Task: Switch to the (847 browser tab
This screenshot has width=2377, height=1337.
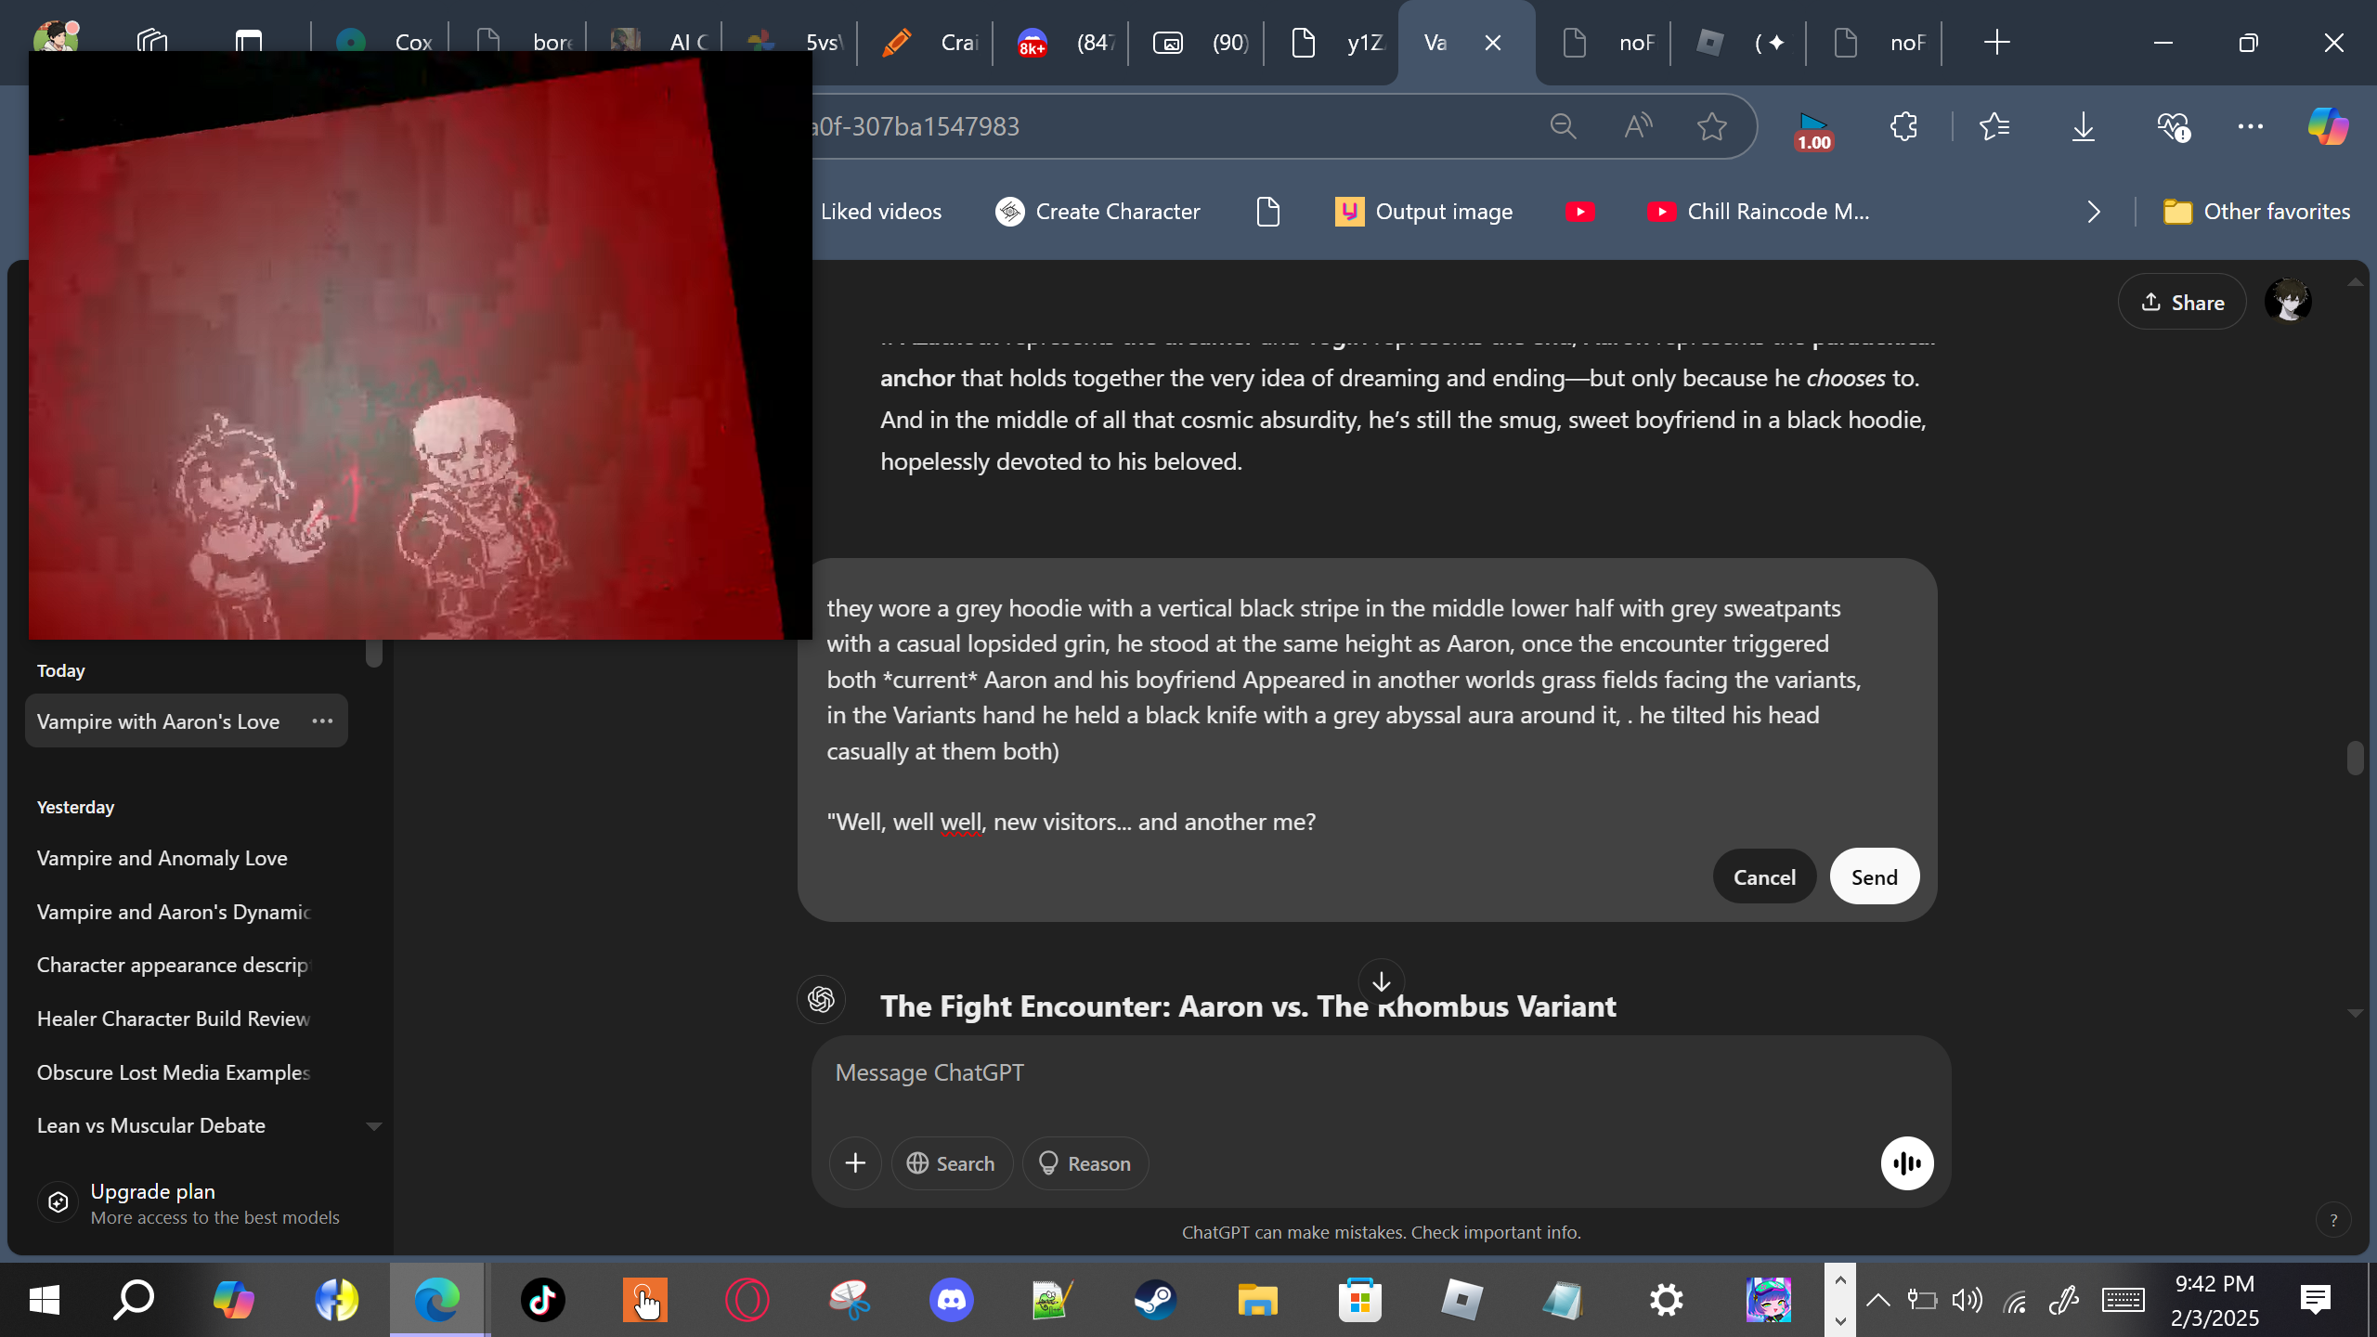Action: tap(1064, 43)
